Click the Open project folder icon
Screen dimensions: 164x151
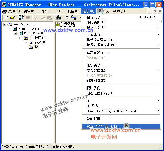click(x=13, y=18)
